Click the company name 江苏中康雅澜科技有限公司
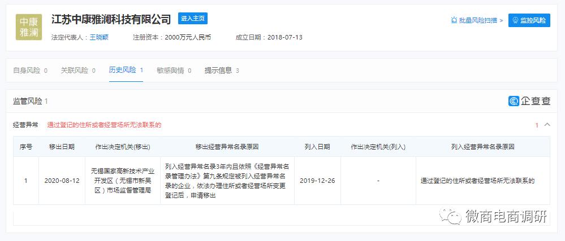565x241 pixels. coord(111,19)
